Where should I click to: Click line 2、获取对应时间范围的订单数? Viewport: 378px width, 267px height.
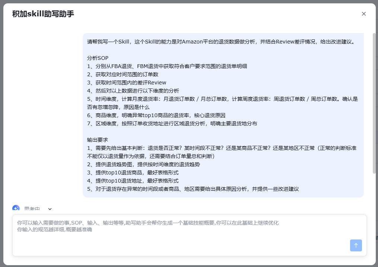pos(123,74)
